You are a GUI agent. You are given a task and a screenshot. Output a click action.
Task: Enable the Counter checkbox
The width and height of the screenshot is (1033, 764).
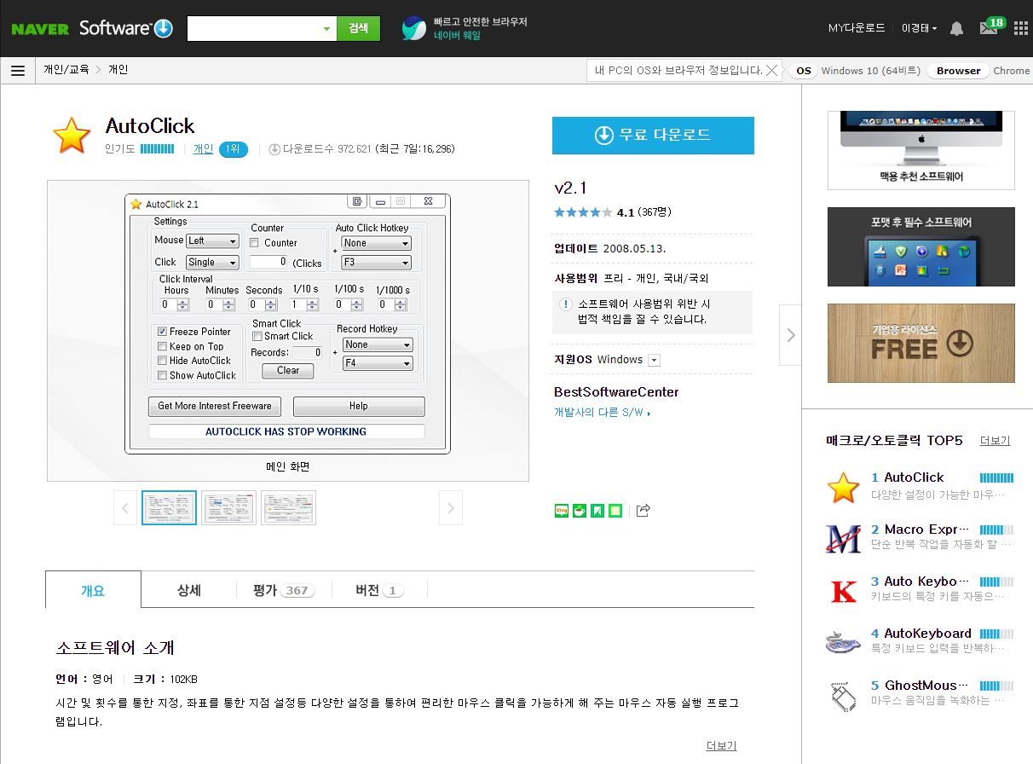pos(254,243)
